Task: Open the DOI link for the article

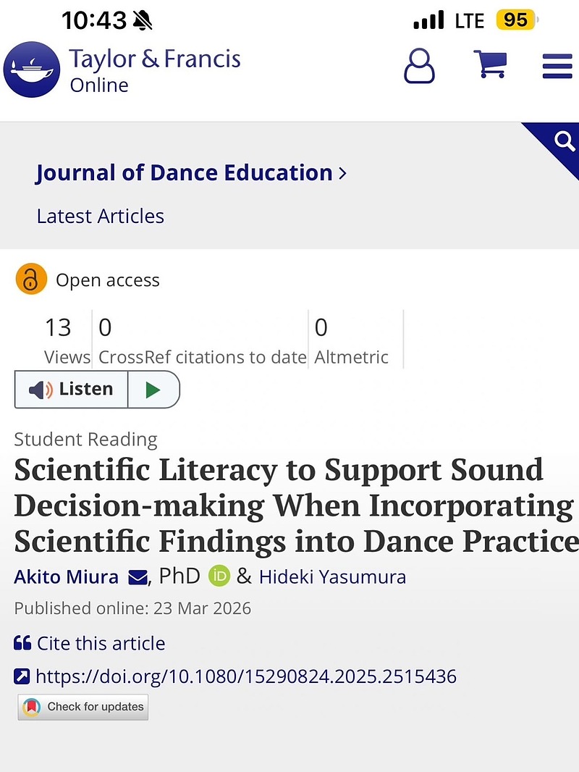Action: [245, 676]
